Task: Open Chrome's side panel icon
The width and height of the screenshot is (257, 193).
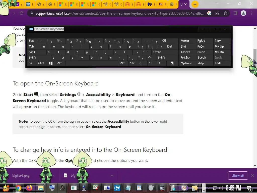Action: click(x=235, y=13)
